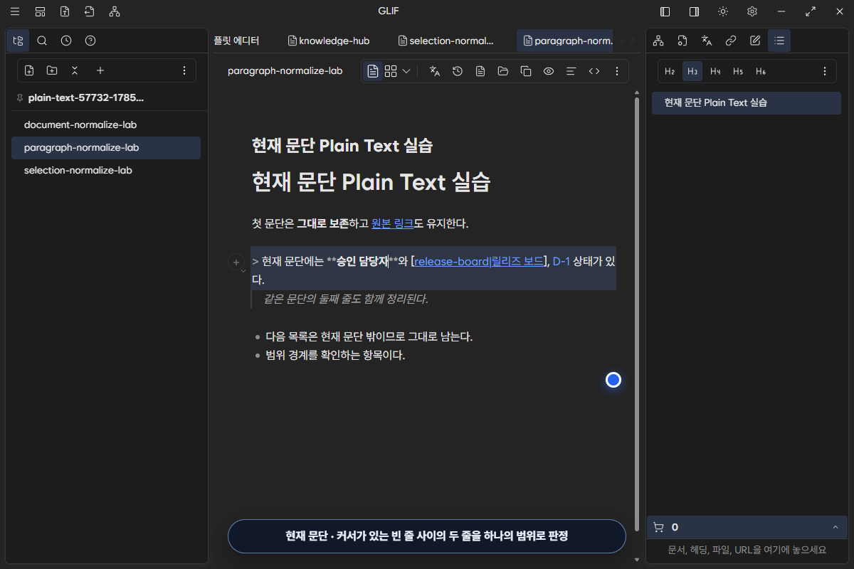This screenshot has width=854, height=569.
Task: Open outline panel more options menu
Action: tap(825, 71)
